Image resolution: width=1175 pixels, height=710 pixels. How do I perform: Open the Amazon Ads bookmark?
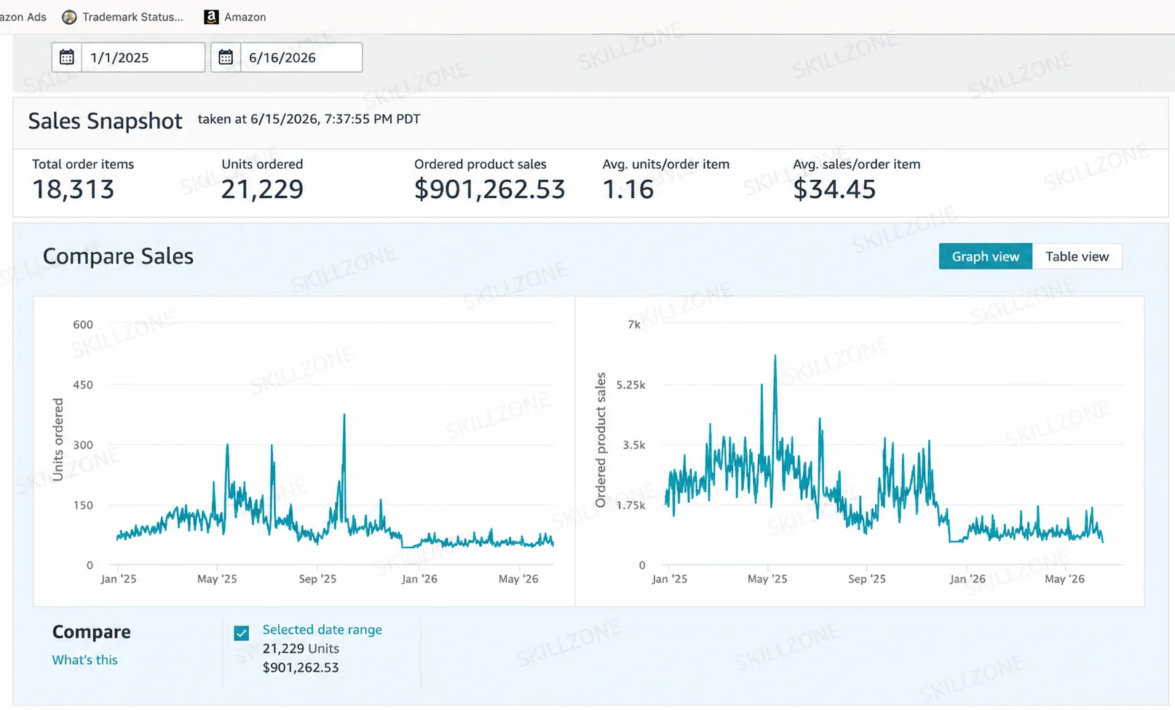(x=23, y=17)
